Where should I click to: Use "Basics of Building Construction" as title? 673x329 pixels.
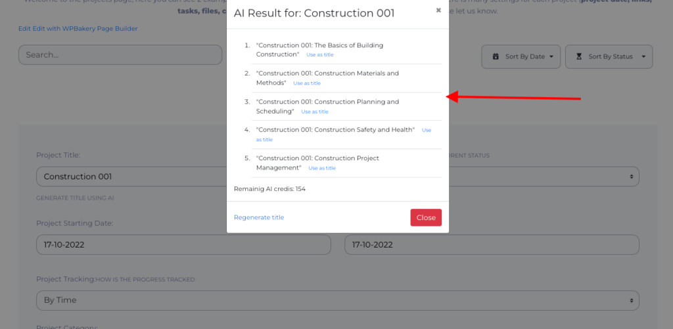[x=320, y=55]
